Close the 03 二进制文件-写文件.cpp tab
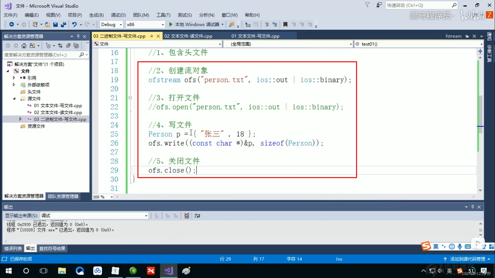This screenshot has width=495, height=278. [x=158, y=36]
